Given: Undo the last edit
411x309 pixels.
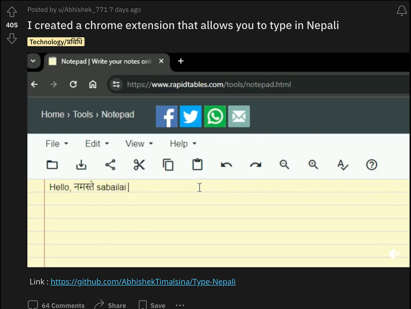Looking at the screenshot, I should (x=226, y=165).
